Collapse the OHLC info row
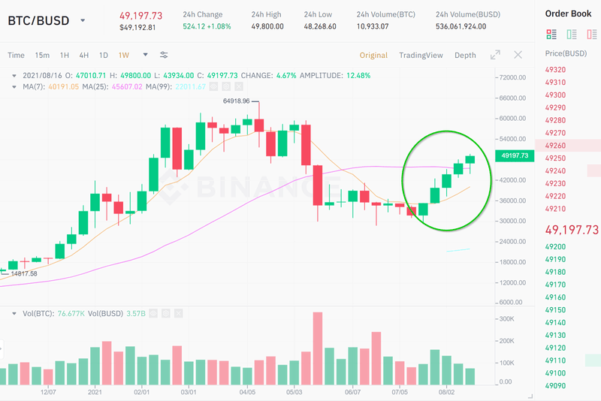Viewport: 601px width, 401px height. (14, 75)
